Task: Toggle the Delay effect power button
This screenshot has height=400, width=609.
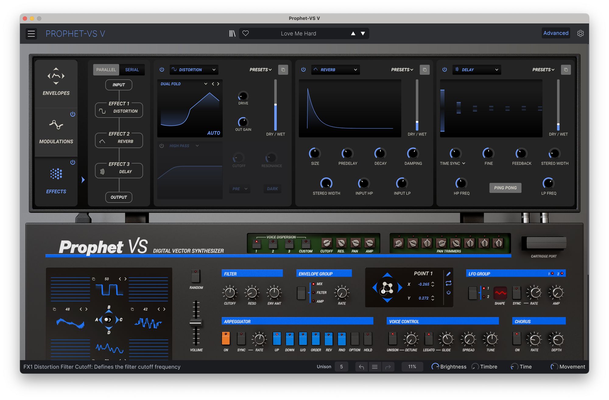Action: (x=445, y=70)
